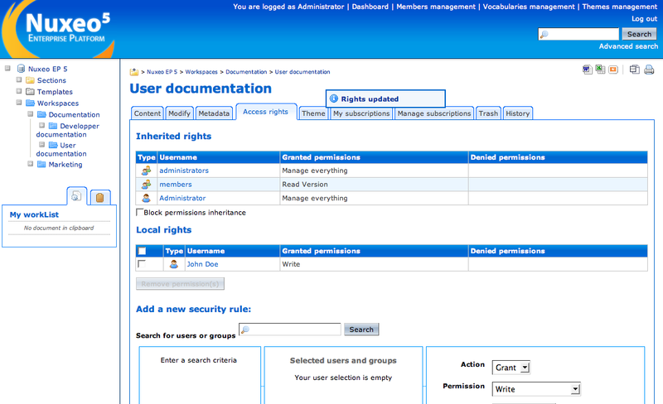Click the John Doe user icon
Viewport: 663px width, 404px height.
174,264
